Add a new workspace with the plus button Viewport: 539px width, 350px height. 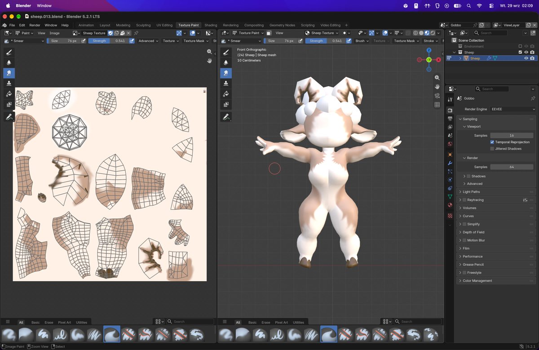[x=346, y=25]
